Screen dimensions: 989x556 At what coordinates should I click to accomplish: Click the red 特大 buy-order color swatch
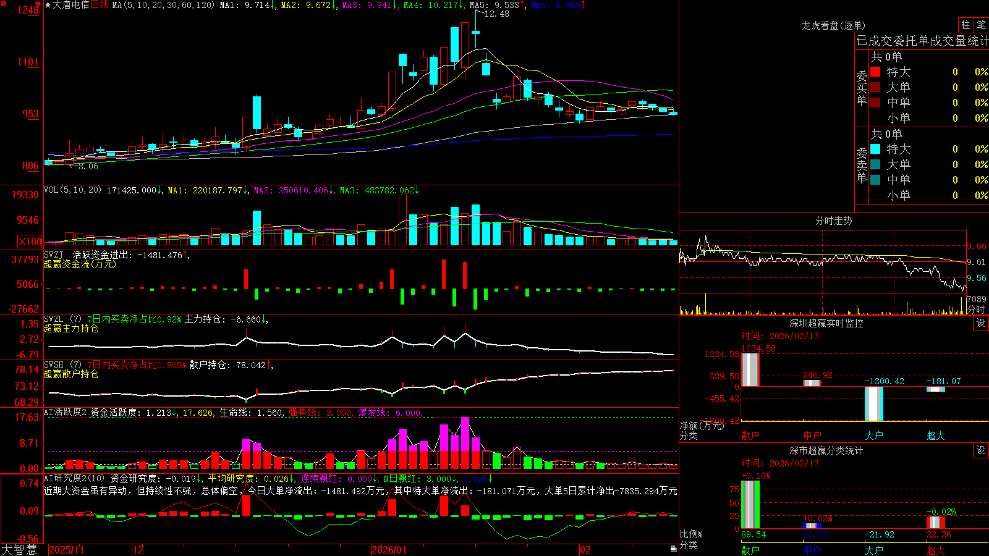click(875, 72)
